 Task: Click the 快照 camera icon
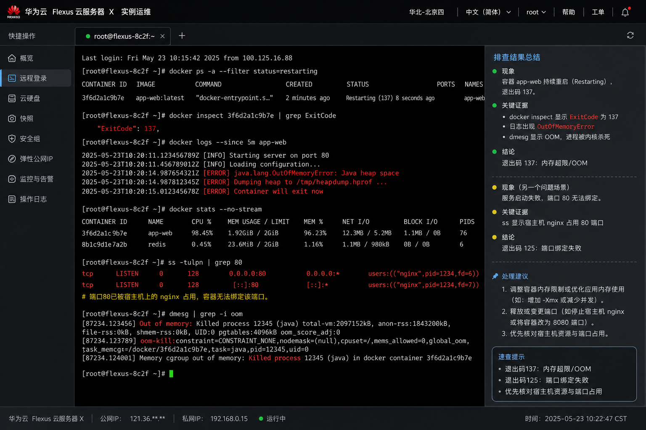click(12, 118)
